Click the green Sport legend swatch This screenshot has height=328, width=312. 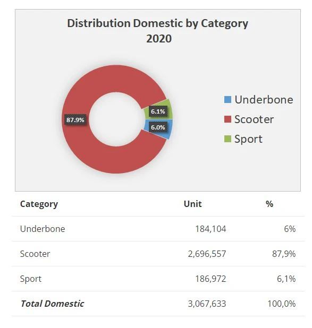pyautogui.click(x=227, y=139)
